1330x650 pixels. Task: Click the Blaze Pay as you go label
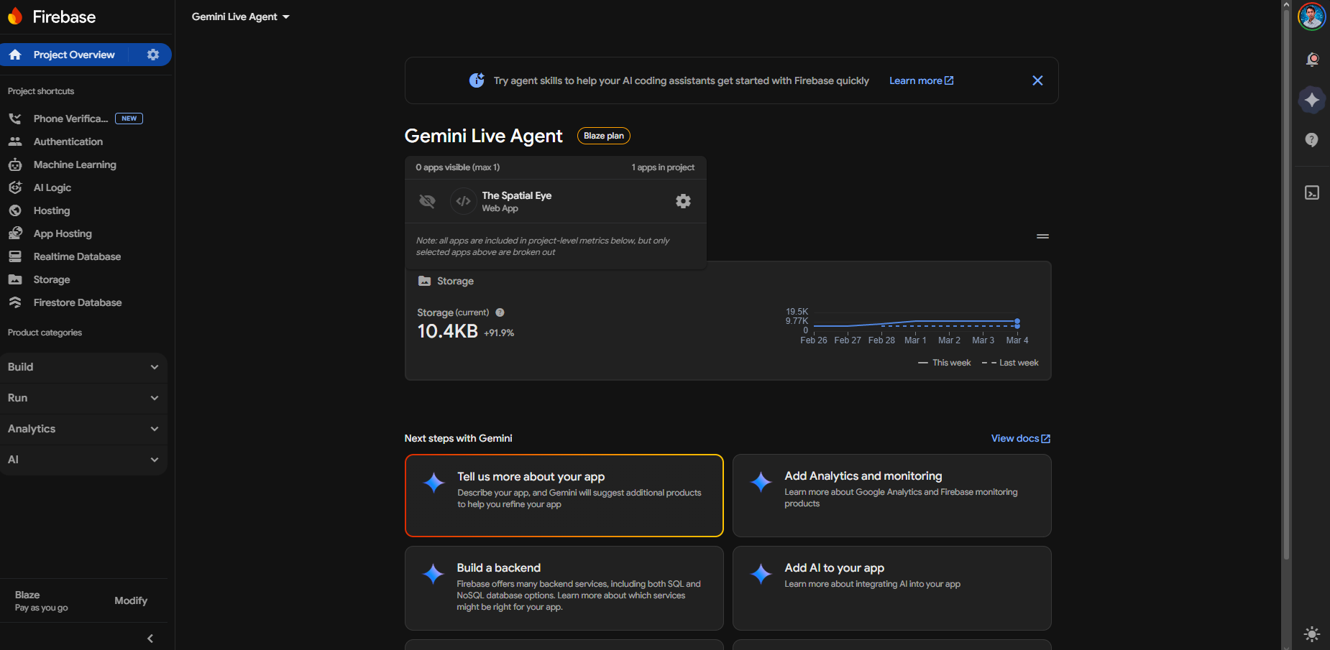(42, 601)
